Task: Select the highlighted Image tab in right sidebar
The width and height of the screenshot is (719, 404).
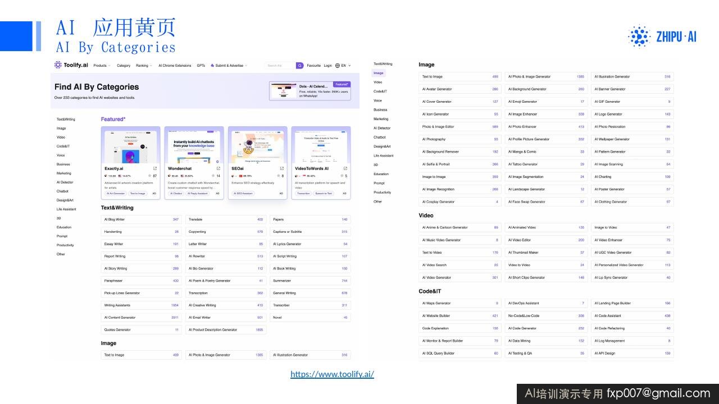Action: point(379,73)
